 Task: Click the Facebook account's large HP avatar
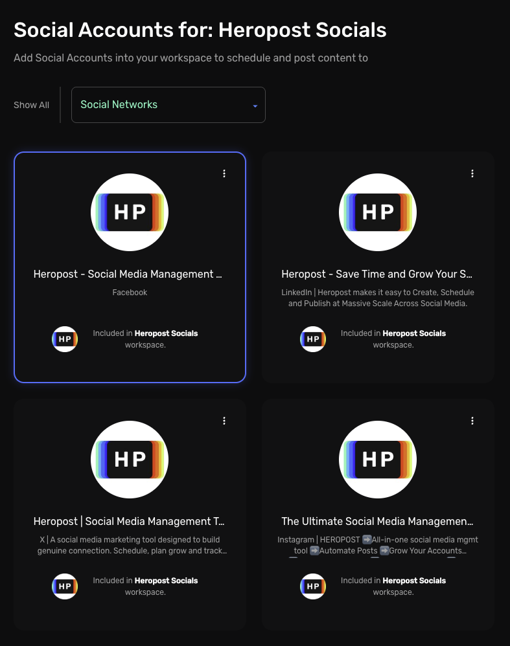[130, 212]
